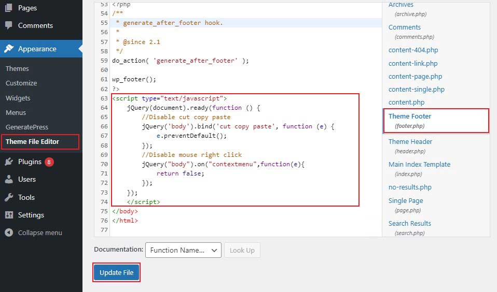Open the GeneratePress submenu item

(x=27, y=127)
